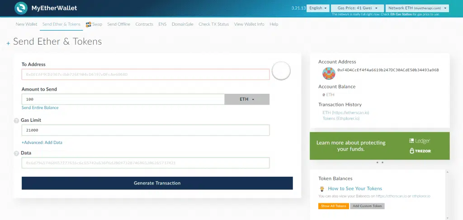Click the Swap exchange icon
This screenshot has width=463, height=220.
click(x=88, y=24)
